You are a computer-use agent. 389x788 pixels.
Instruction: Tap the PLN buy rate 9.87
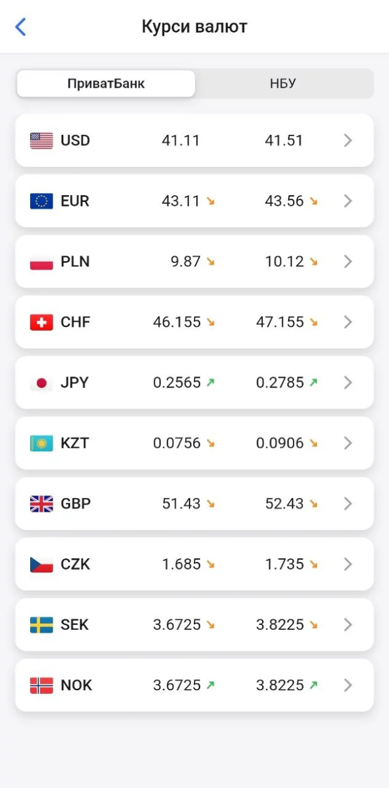[x=186, y=262]
